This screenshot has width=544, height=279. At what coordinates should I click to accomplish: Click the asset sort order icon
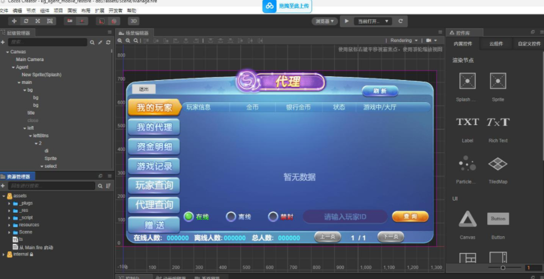tap(108, 186)
